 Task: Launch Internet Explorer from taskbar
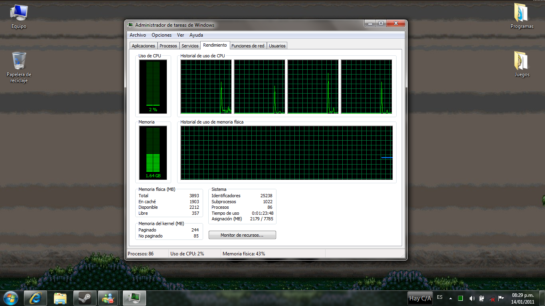click(36, 298)
